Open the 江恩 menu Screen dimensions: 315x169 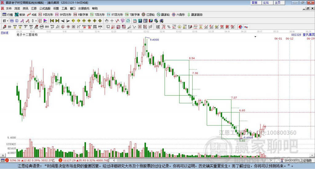(x=34, y=8)
